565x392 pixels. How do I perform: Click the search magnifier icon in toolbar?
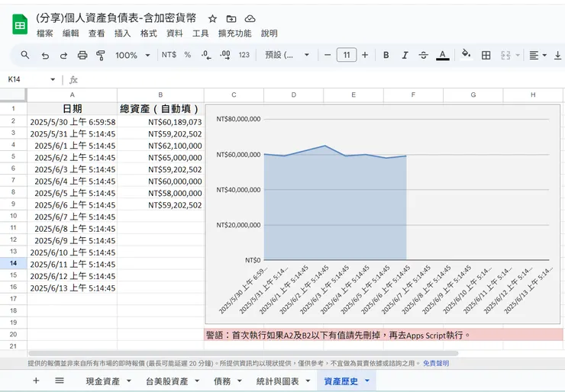click(x=25, y=55)
